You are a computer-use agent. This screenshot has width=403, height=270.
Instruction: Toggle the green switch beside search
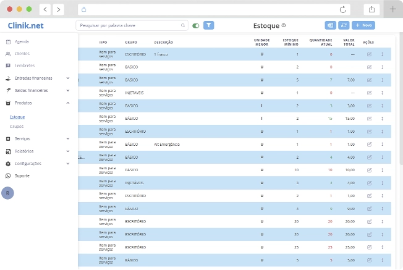point(196,26)
